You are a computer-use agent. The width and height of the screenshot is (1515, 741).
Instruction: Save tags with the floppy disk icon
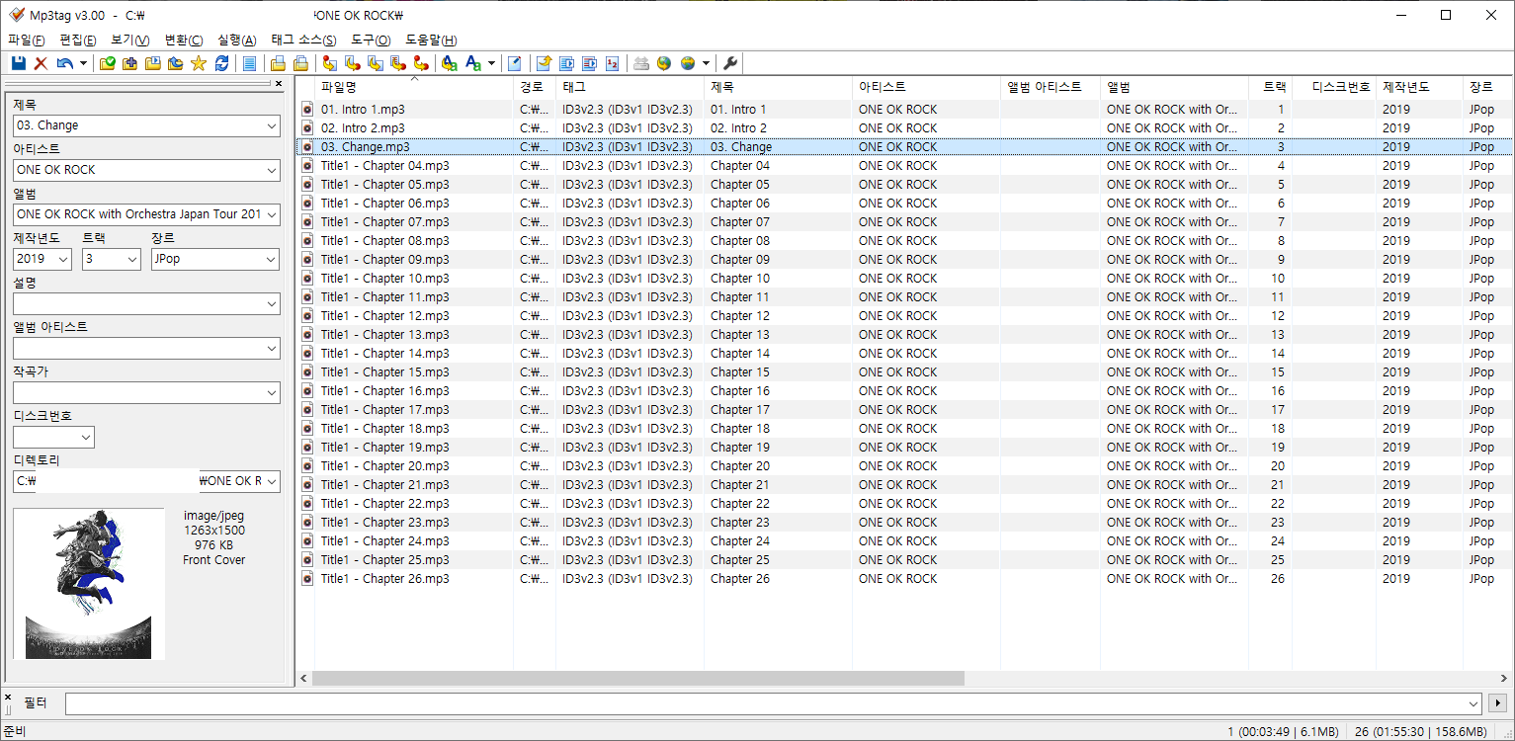point(19,63)
